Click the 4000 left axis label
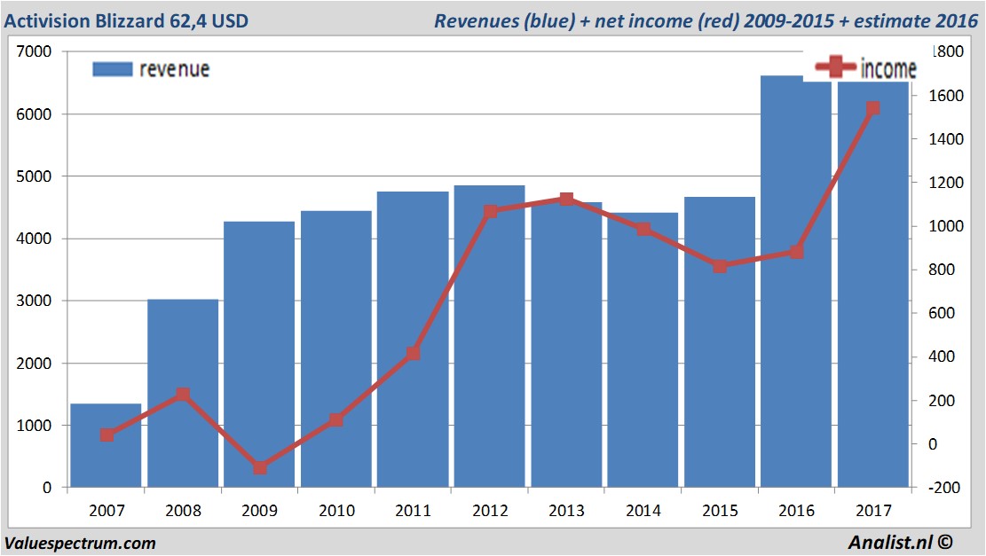Image resolution: width=986 pixels, height=556 pixels. coord(34,239)
